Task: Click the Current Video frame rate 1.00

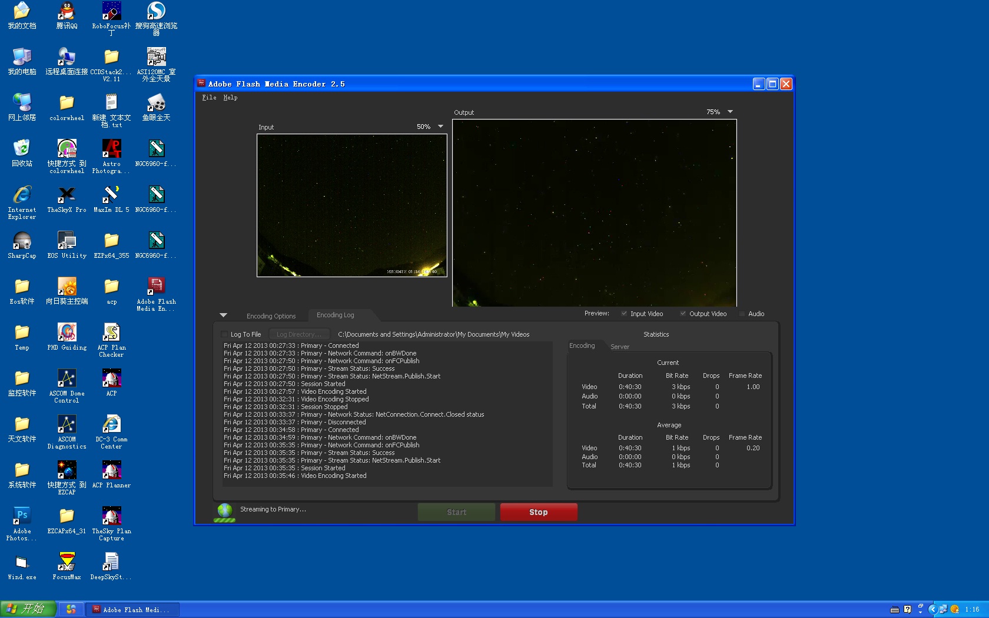Action: pyautogui.click(x=753, y=387)
